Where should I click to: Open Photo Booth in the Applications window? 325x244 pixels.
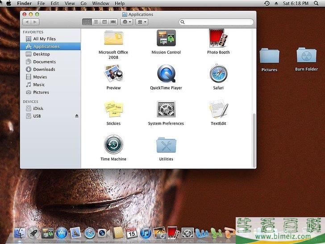point(217,38)
